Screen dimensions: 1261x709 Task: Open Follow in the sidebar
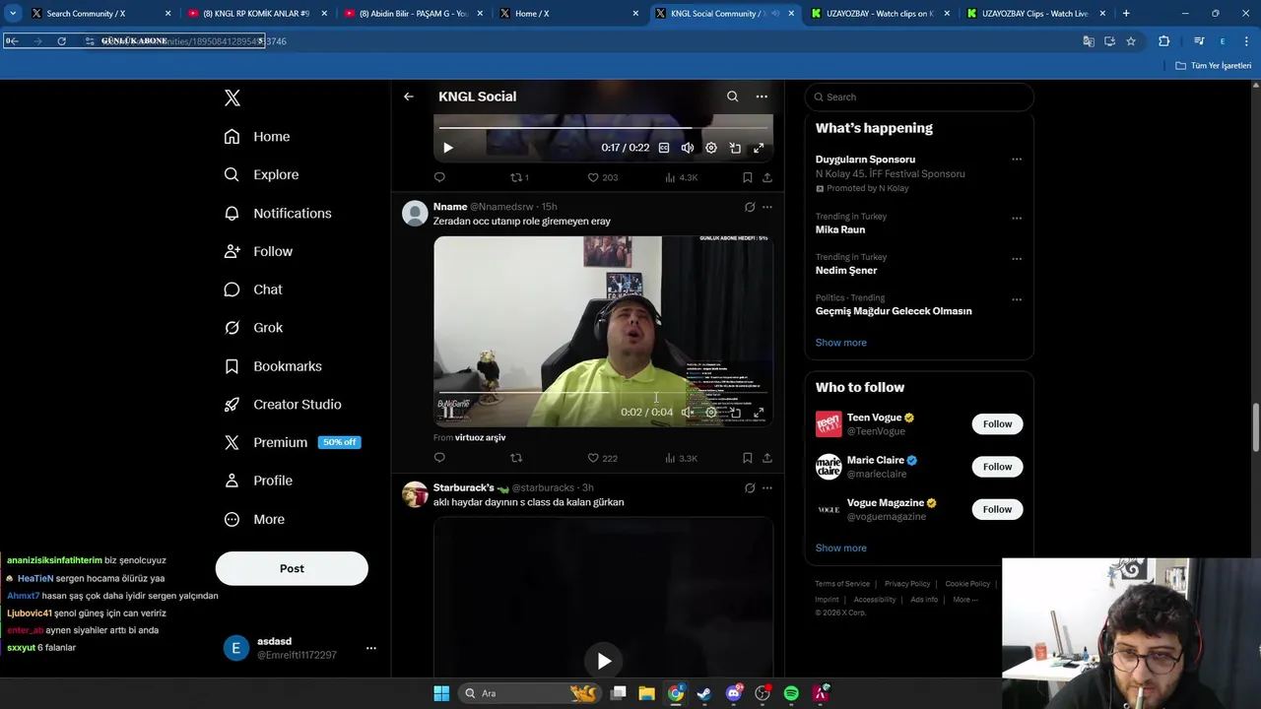pos(258,252)
